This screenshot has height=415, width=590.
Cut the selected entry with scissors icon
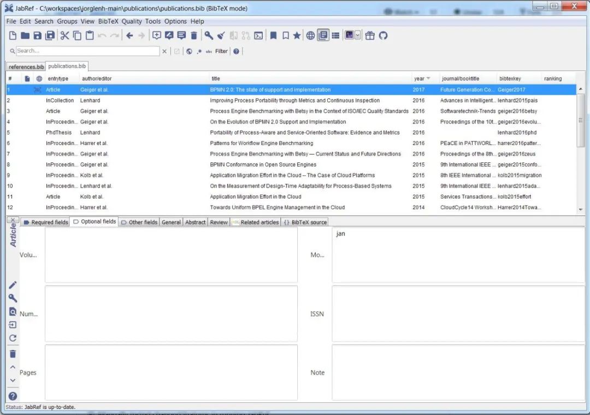(x=64, y=36)
